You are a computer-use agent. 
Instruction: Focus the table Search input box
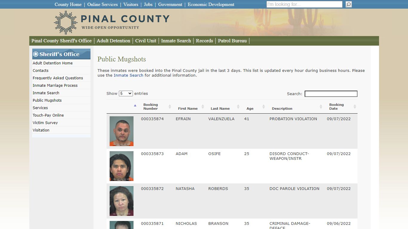point(331,94)
